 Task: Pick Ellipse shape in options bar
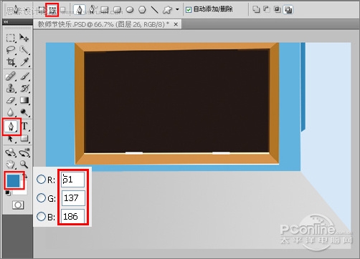(x=130, y=10)
